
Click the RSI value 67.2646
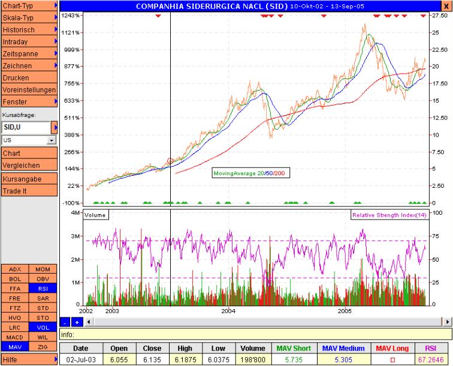tap(430, 359)
